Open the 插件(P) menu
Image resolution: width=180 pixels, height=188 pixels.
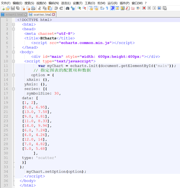tap(125, 3)
